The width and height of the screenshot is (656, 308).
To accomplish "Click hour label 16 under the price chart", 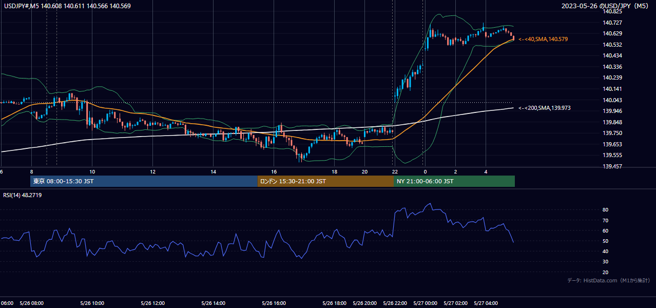I will (274, 171).
